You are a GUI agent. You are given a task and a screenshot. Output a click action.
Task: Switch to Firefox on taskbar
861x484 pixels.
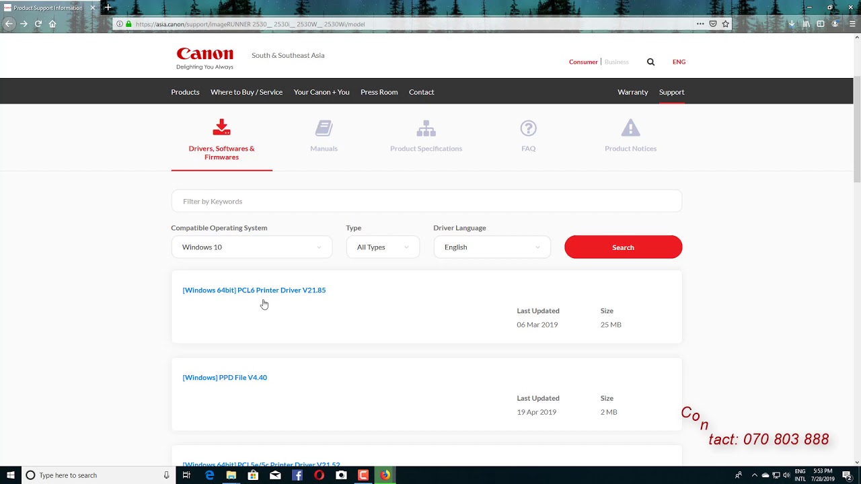pos(385,475)
